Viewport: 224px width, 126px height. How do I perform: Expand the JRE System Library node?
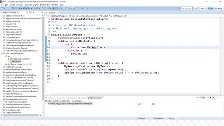point(4,64)
